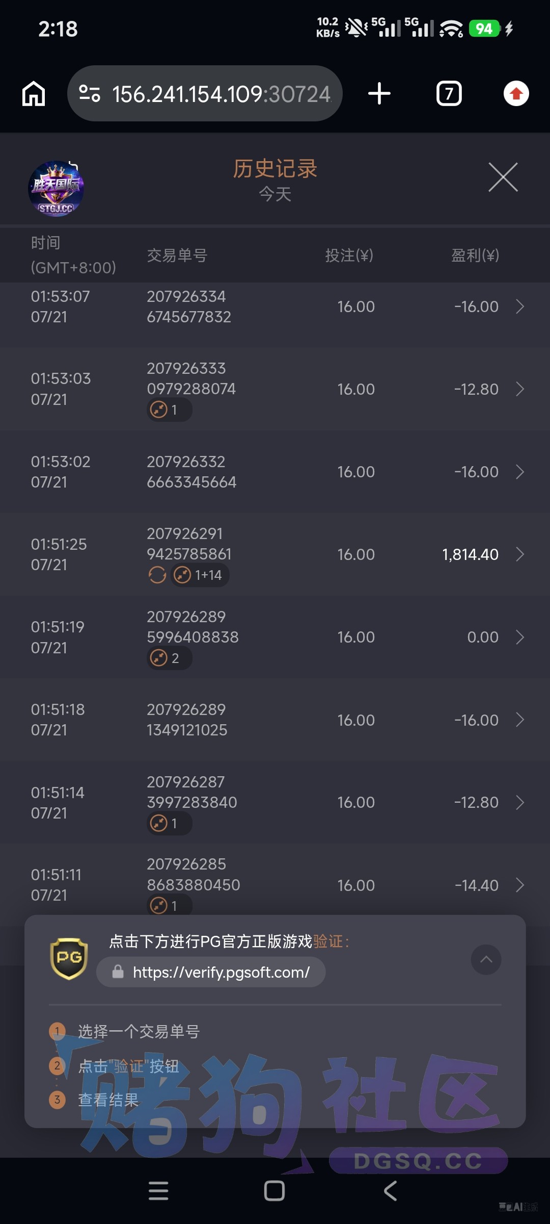Tap the 胜天国际 STGJ.CC logo
The height and width of the screenshot is (1224, 550).
coord(56,189)
